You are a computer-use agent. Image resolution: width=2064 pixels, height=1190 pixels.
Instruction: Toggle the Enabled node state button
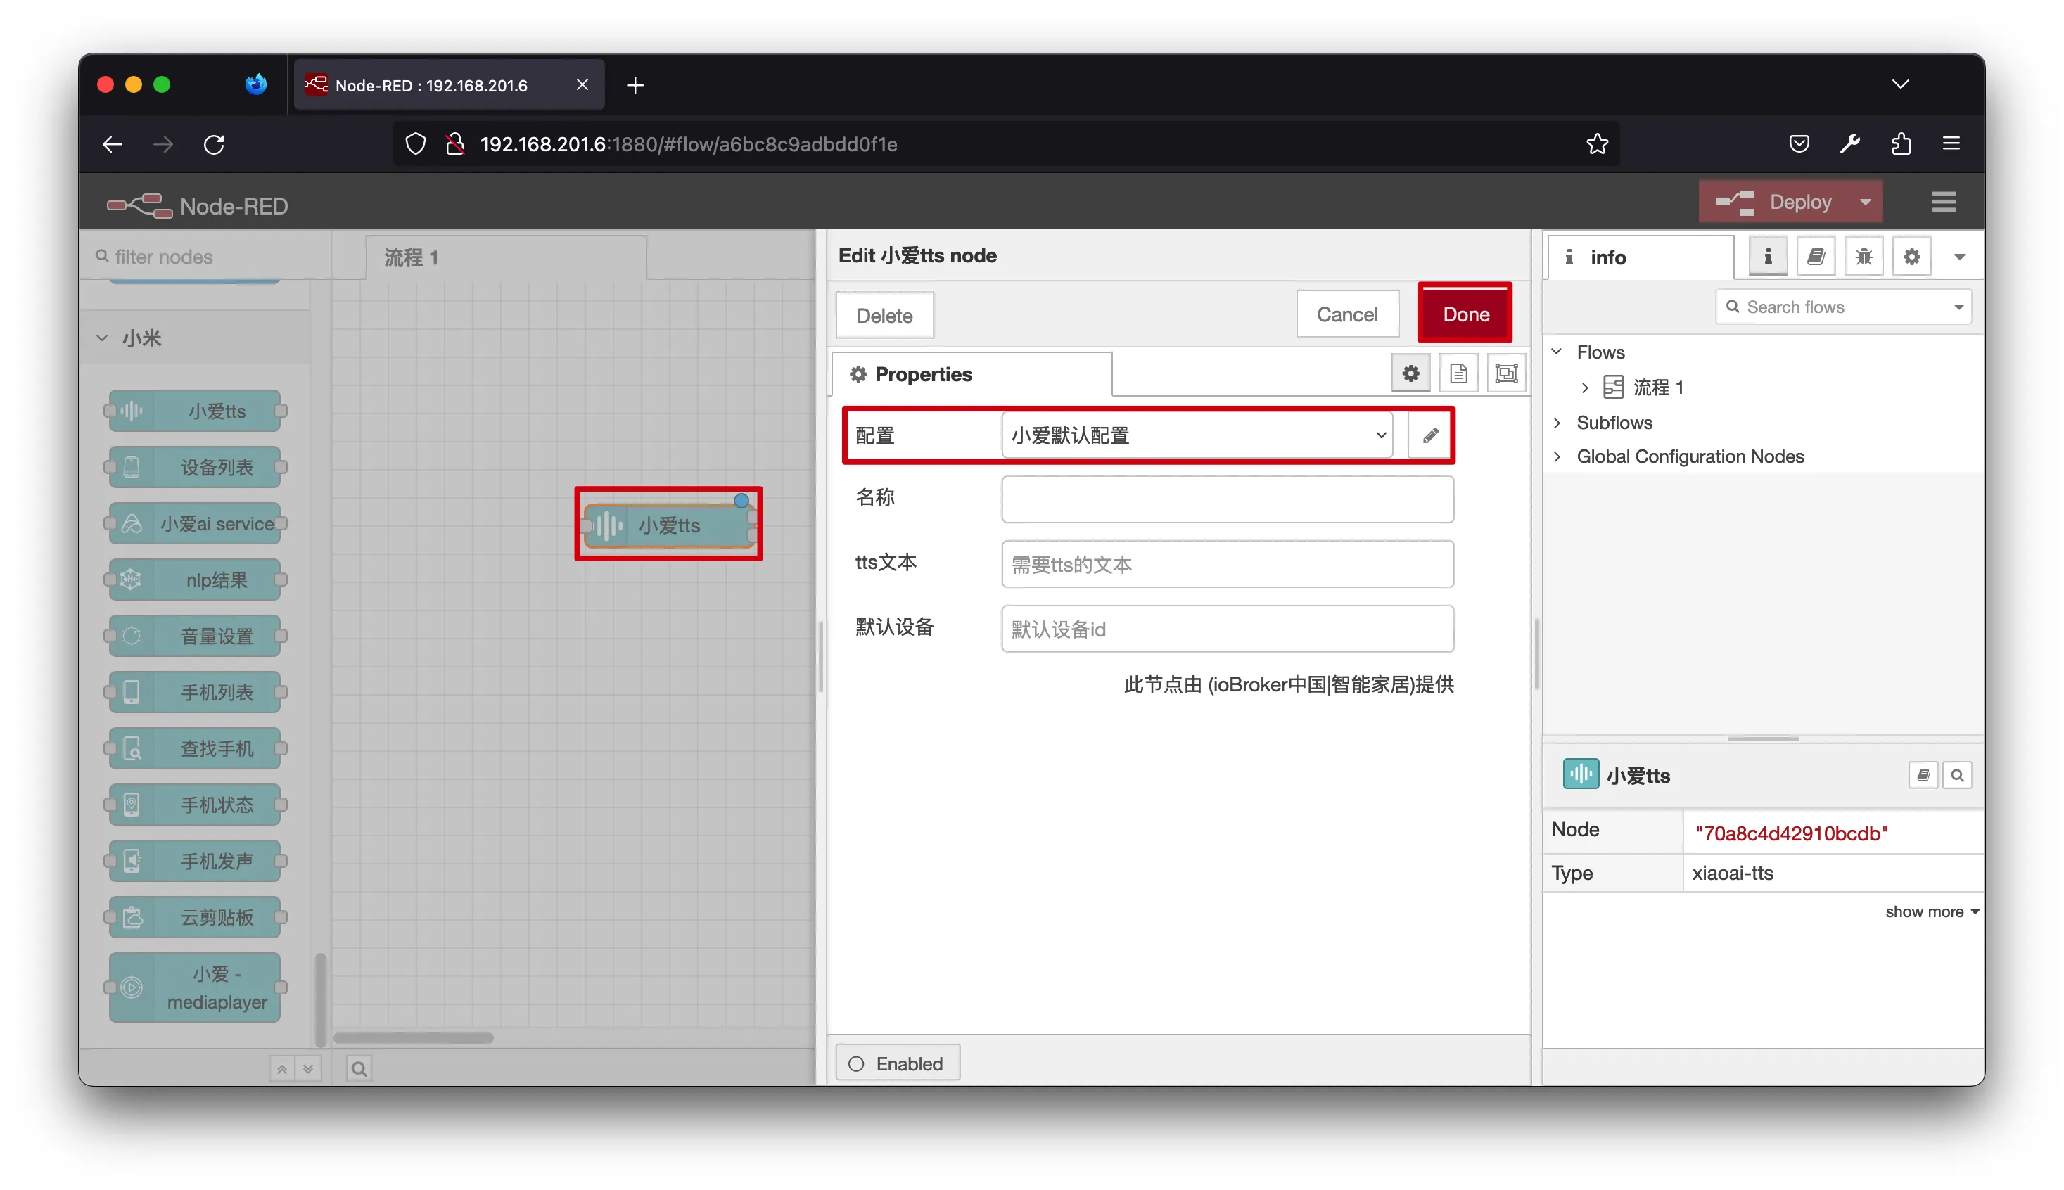click(897, 1063)
